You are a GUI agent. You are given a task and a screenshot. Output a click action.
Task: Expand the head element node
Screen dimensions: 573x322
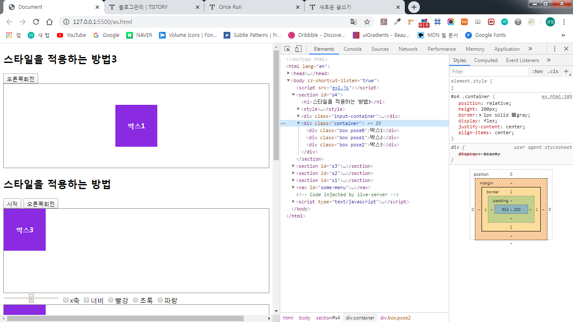pyautogui.click(x=288, y=73)
